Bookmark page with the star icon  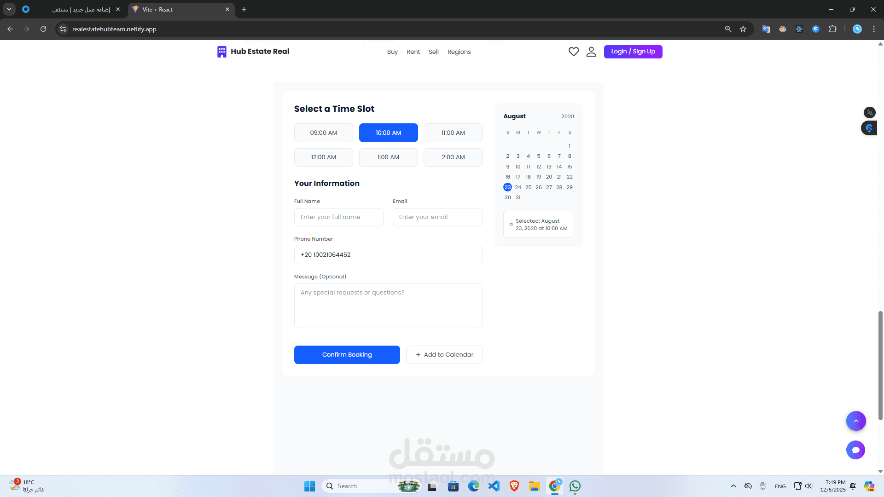[x=743, y=29]
